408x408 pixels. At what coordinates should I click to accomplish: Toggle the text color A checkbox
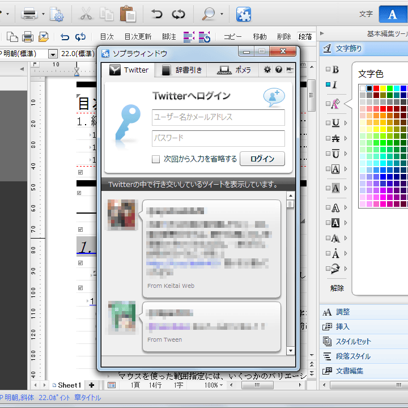pos(328,104)
